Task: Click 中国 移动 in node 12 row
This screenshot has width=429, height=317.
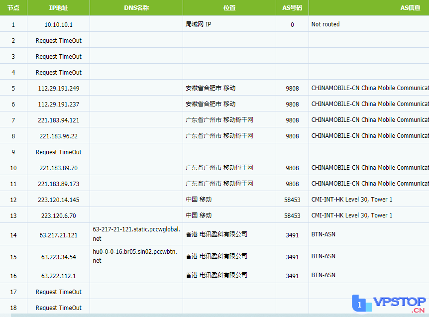Action: 199,200
